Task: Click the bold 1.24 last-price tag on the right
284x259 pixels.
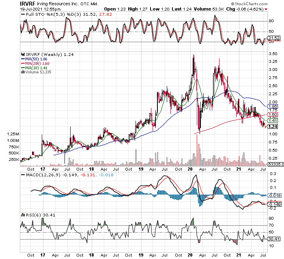Action: [x=273, y=126]
